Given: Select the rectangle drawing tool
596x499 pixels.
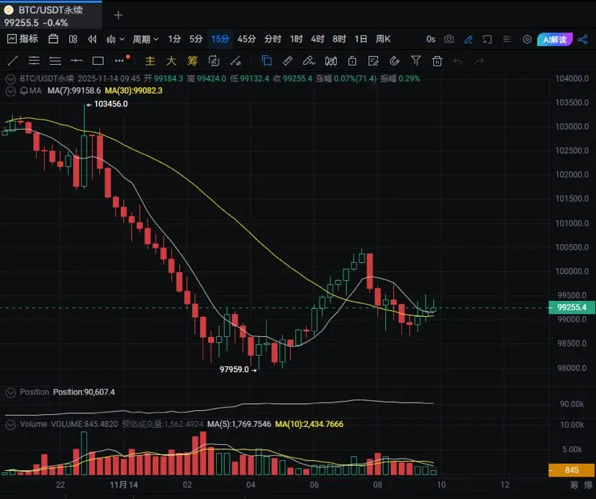Looking at the screenshot, I should tap(98, 61).
